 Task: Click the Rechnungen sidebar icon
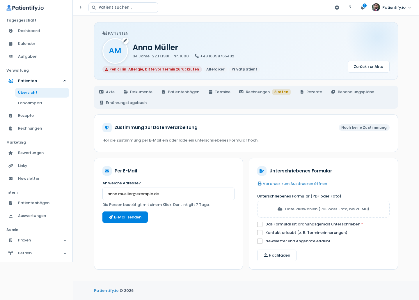point(11,128)
